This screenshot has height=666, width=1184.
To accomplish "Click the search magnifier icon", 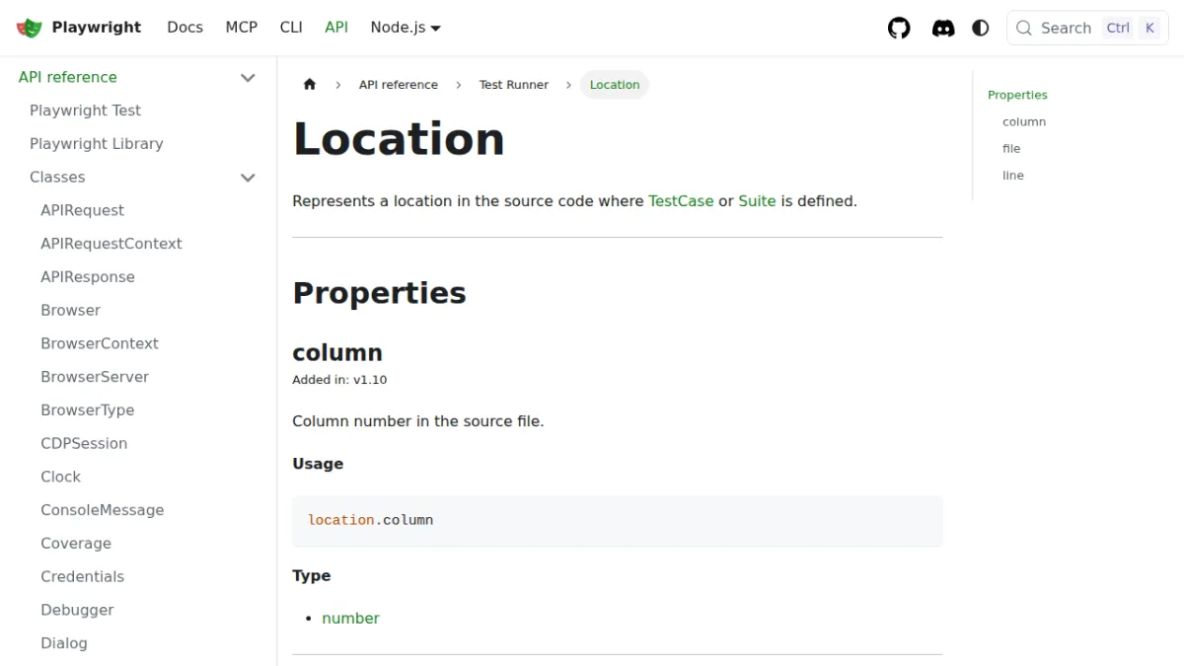I will 1024,28.
